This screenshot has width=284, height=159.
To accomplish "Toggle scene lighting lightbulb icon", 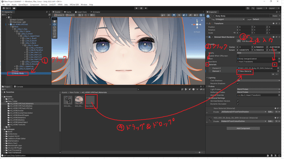I will click(174, 15).
